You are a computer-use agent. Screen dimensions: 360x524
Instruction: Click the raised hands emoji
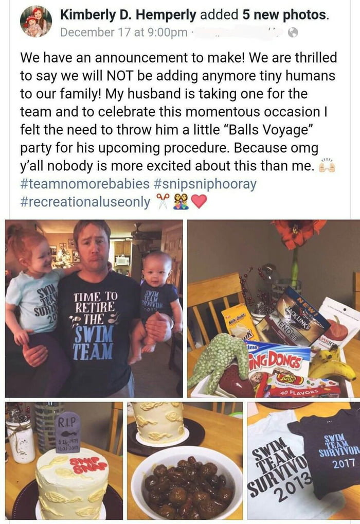click(326, 167)
